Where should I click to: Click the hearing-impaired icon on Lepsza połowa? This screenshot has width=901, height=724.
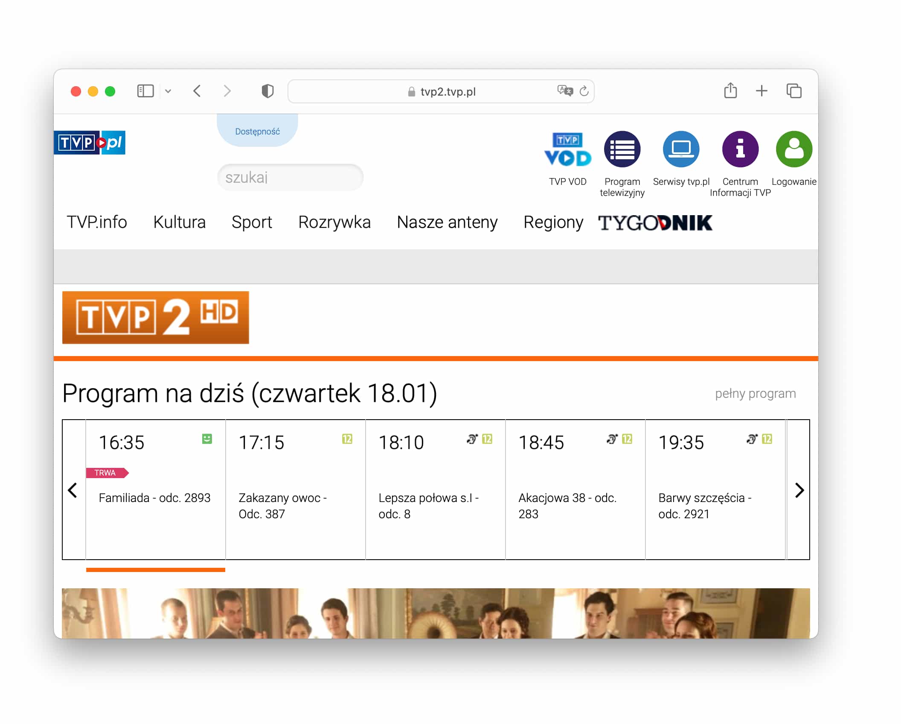point(471,440)
